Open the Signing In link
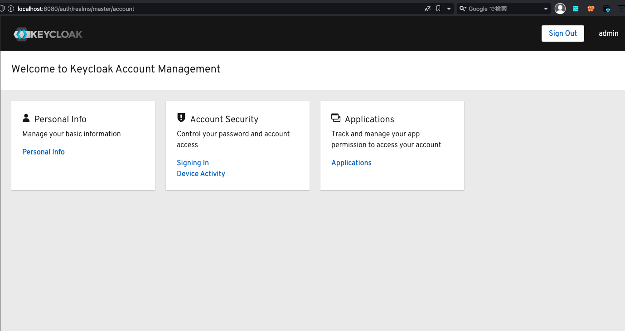Viewport: 625px width, 331px height. pyautogui.click(x=193, y=163)
